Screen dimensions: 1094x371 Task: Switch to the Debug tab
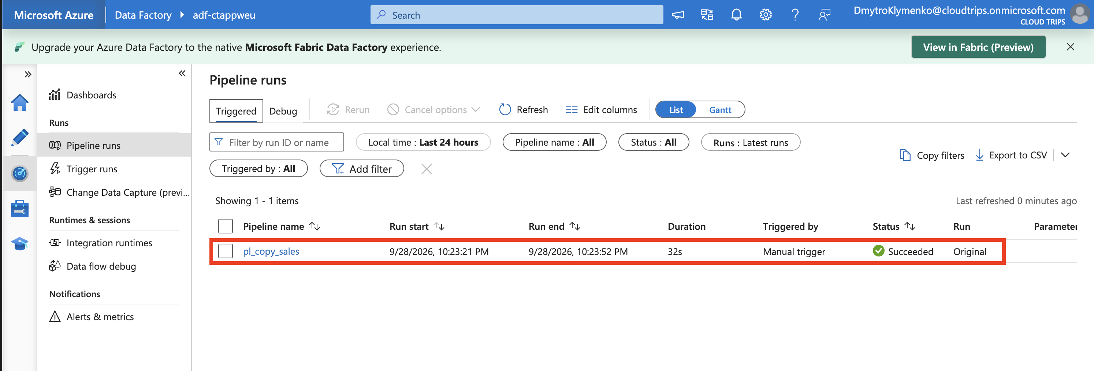pos(283,111)
